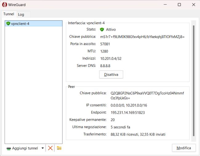Click the export tunnels zip folder icon
The image size is (200, 156).
pos(59,148)
